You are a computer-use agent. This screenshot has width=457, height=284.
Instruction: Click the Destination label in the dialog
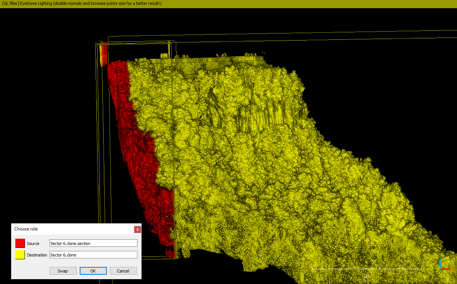coord(37,255)
